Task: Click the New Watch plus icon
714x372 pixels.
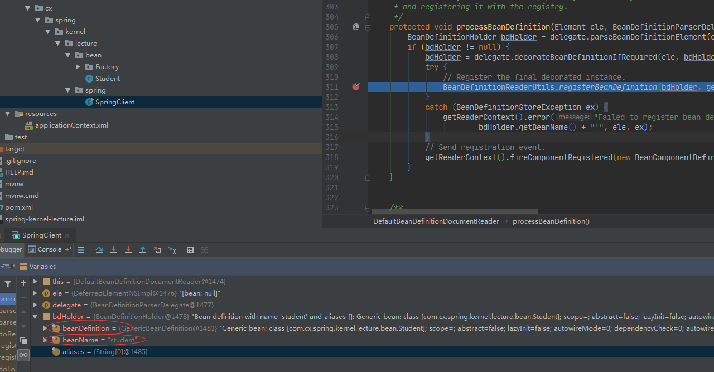Action: tap(23, 283)
